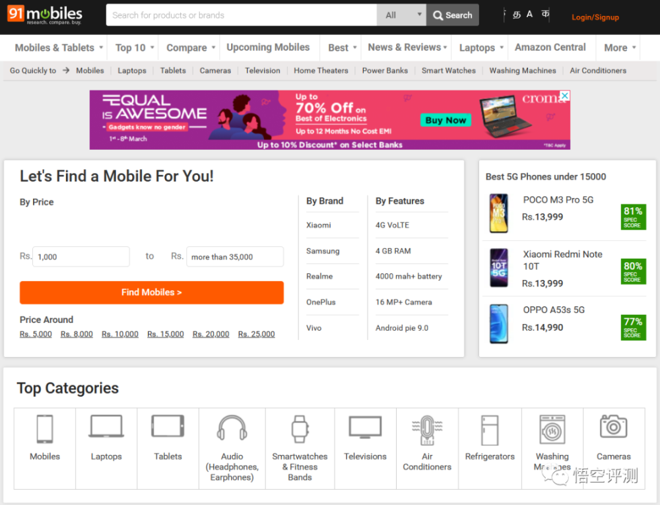Click the Tablets category icon
The height and width of the screenshot is (505, 660).
[168, 426]
